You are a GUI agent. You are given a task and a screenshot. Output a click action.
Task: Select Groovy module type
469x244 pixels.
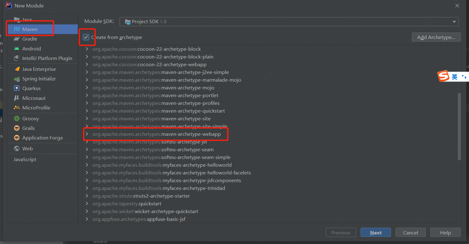coord(43,118)
